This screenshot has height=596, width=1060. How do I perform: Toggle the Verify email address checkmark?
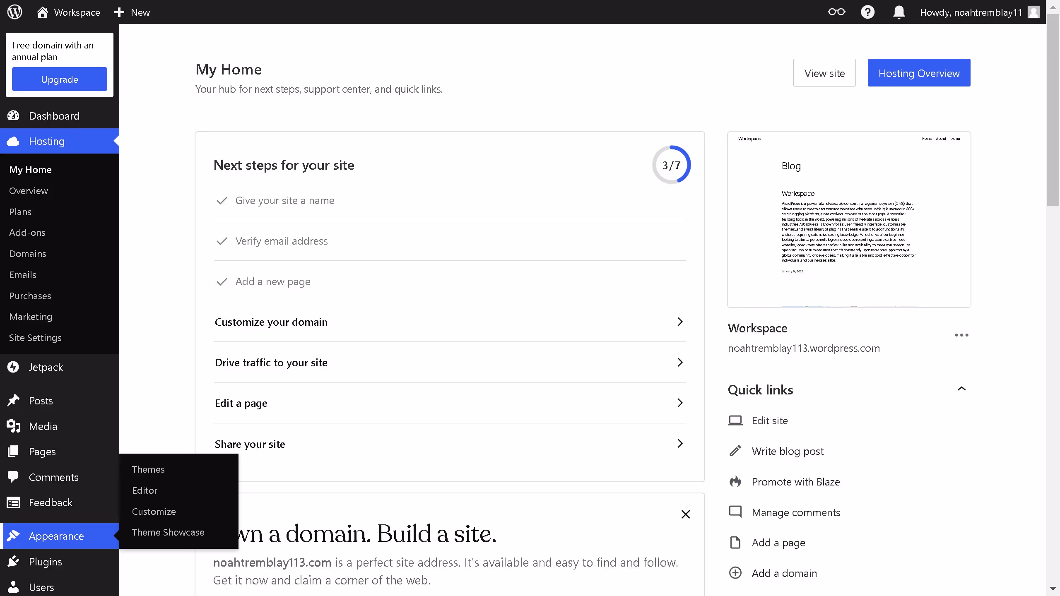pyautogui.click(x=222, y=241)
